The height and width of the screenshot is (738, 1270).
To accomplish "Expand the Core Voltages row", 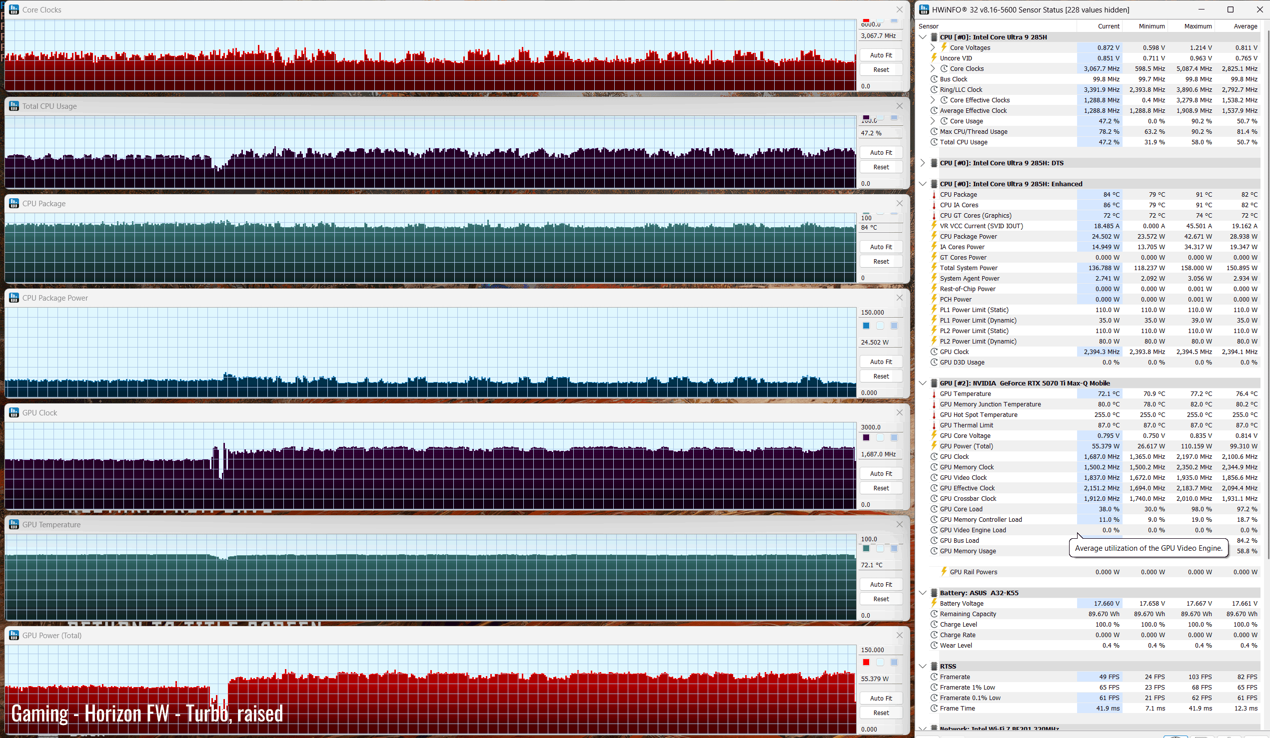I will tap(932, 47).
